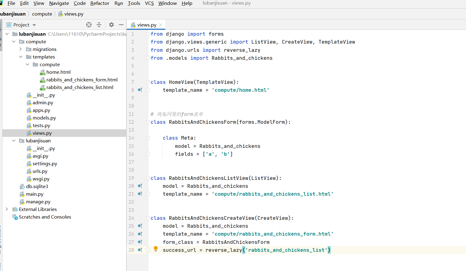Open the Navigate menu

59,3
